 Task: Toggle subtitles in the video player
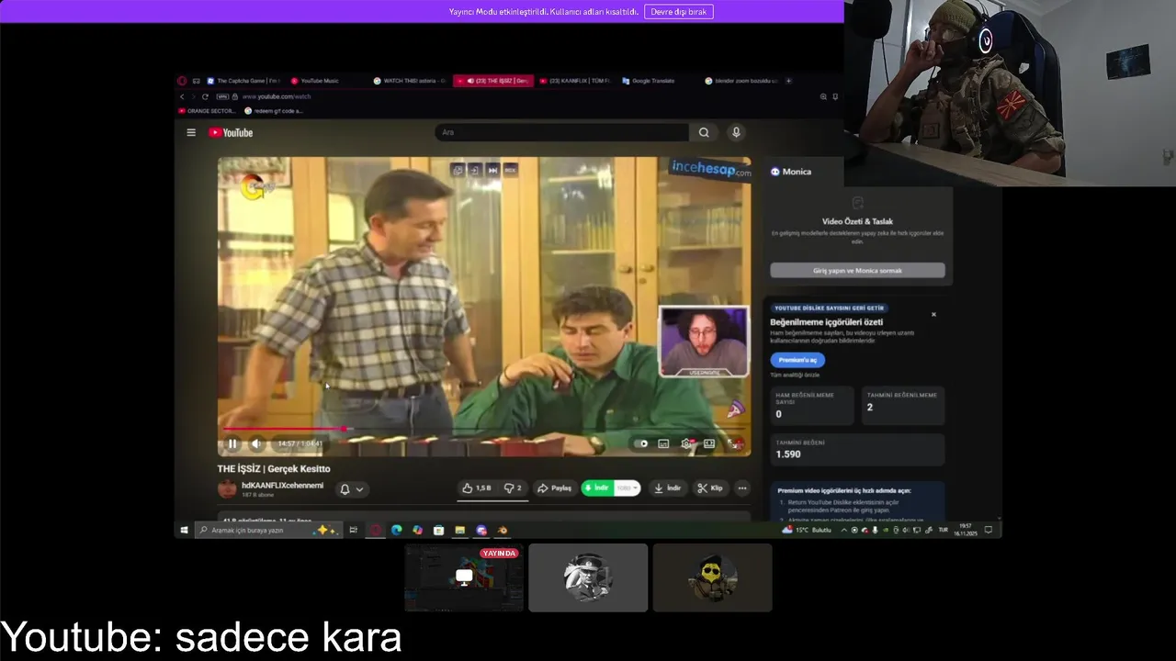[x=663, y=443]
